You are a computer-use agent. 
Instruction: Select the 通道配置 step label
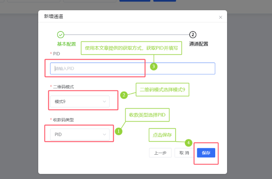[x=199, y=44]
